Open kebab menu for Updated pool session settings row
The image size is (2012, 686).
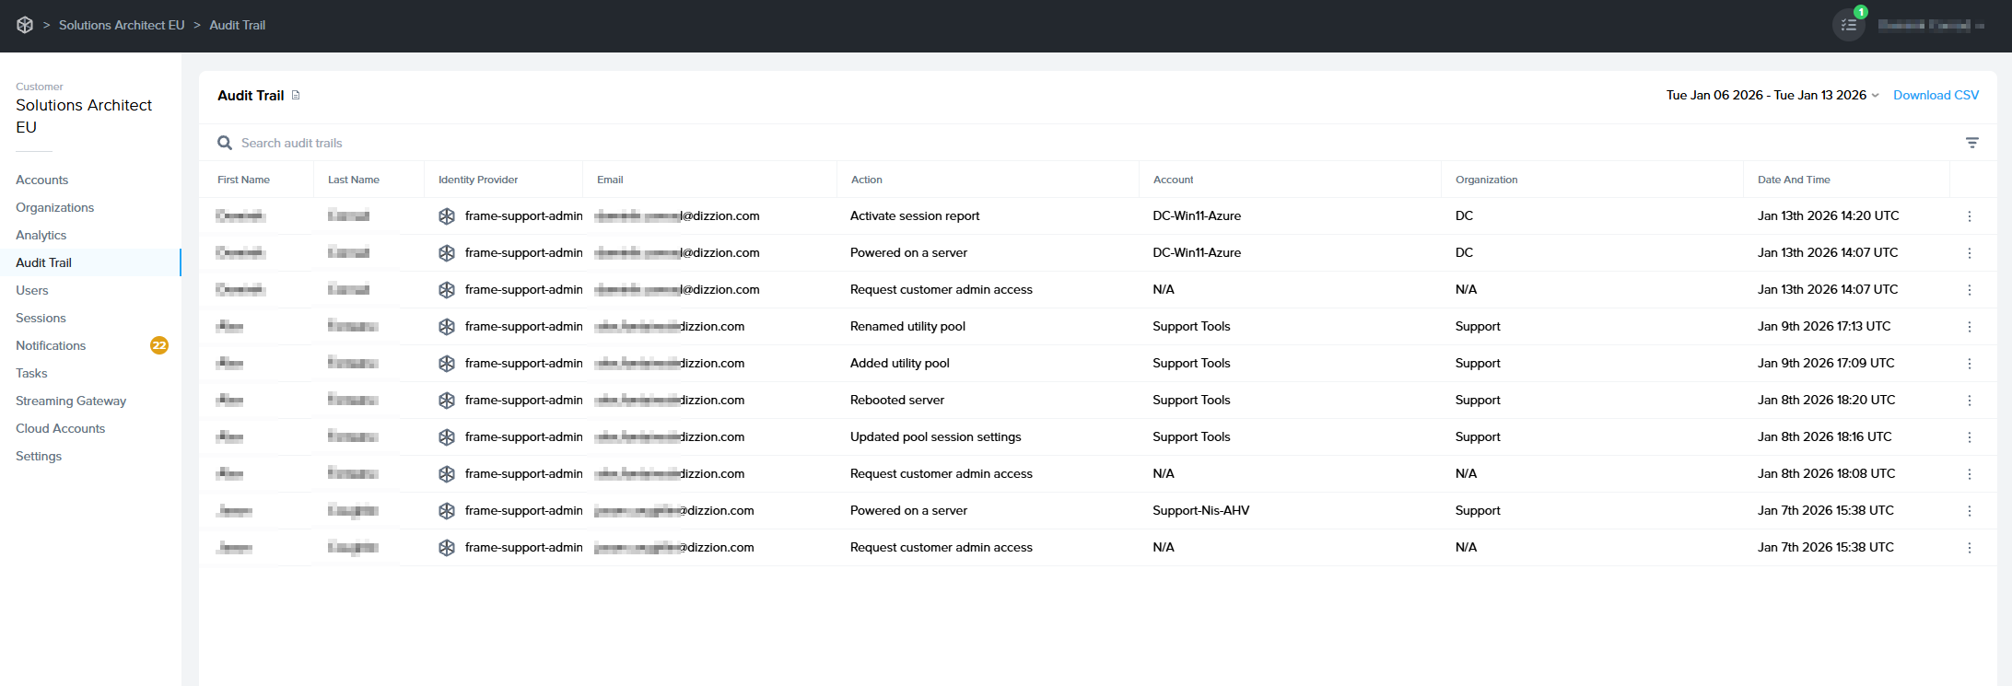(1970, 437)
